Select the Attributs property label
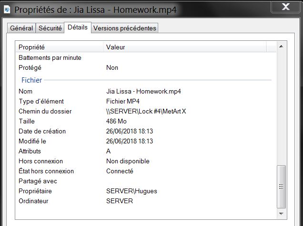This screenshot has width=303, height=226. point(30,151)
